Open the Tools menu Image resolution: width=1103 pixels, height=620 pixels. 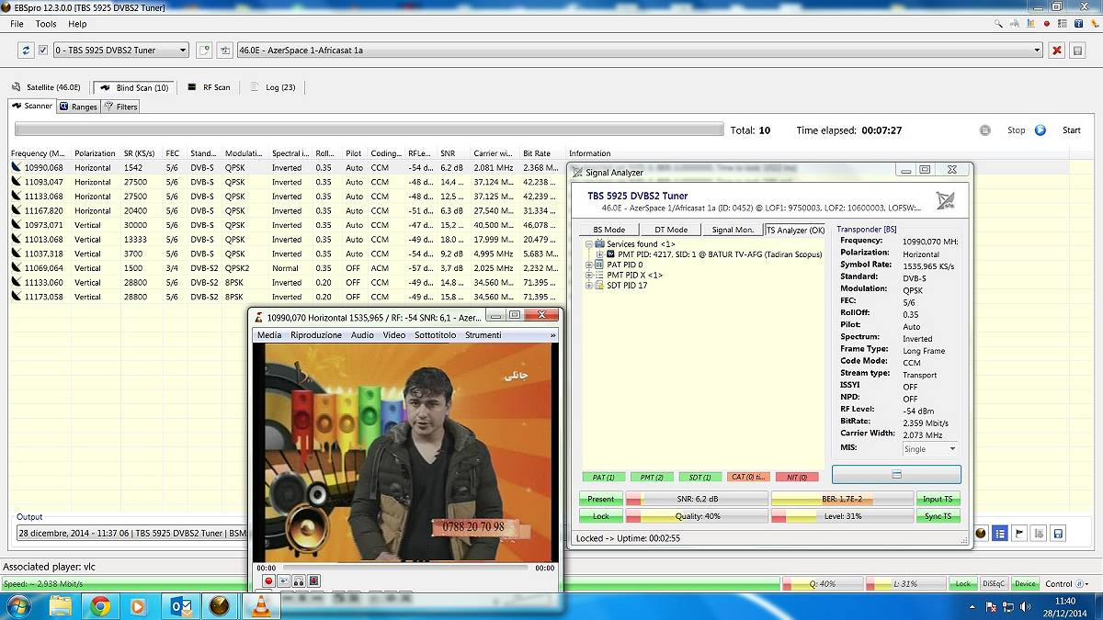[46, 24]
